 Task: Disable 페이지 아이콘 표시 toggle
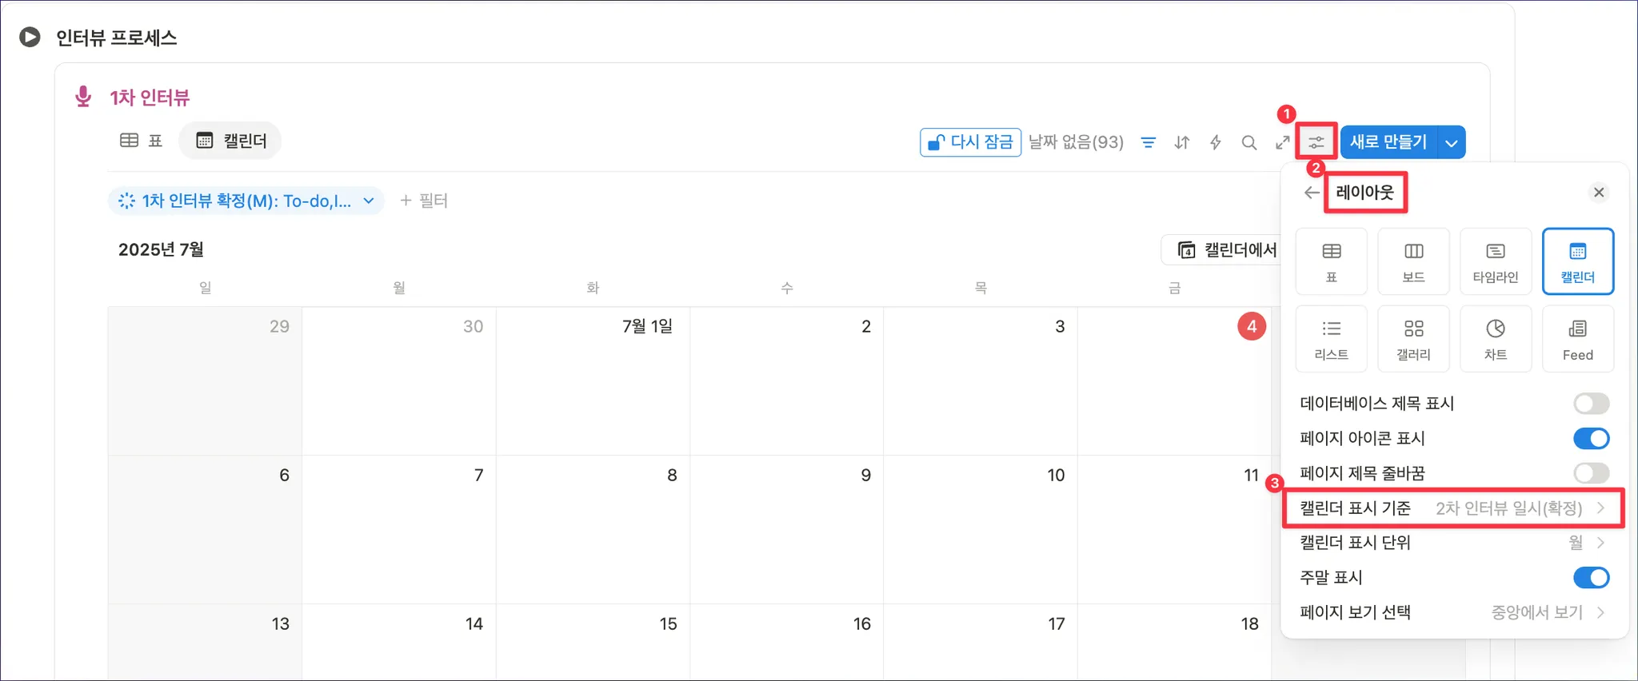click(1591, 438)
